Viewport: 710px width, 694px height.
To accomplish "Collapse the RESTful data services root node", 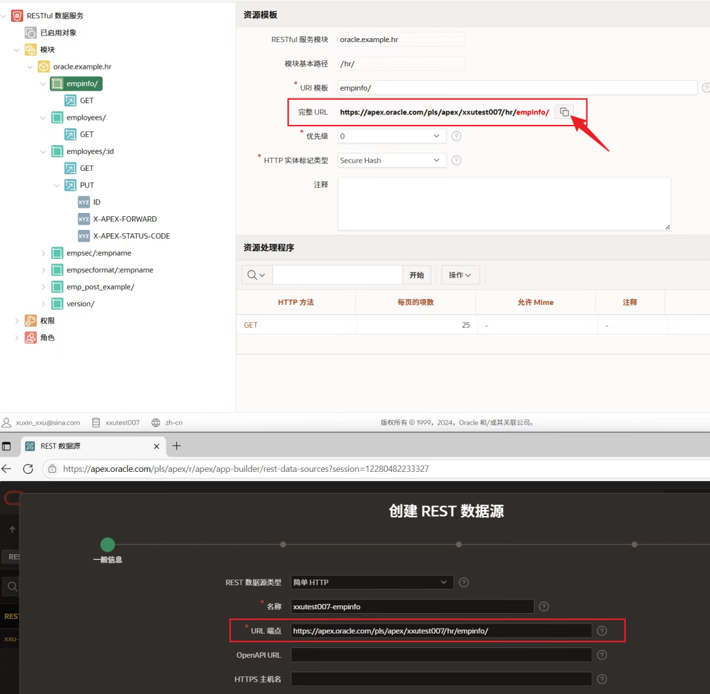I will 4,16.
